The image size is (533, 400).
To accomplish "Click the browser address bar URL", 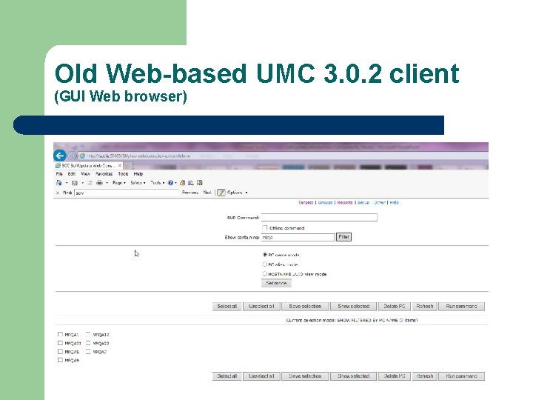I will point(139,156).
